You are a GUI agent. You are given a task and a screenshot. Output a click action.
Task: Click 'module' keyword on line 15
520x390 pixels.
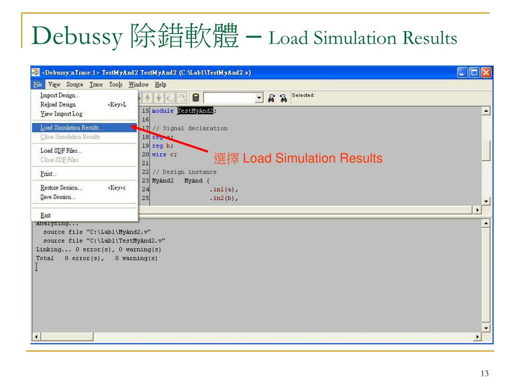click(x=162, y=111)
